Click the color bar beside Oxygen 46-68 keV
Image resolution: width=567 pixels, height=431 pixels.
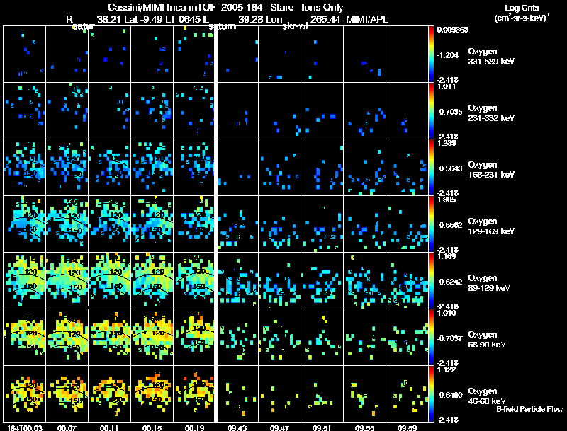click(431, 393)
